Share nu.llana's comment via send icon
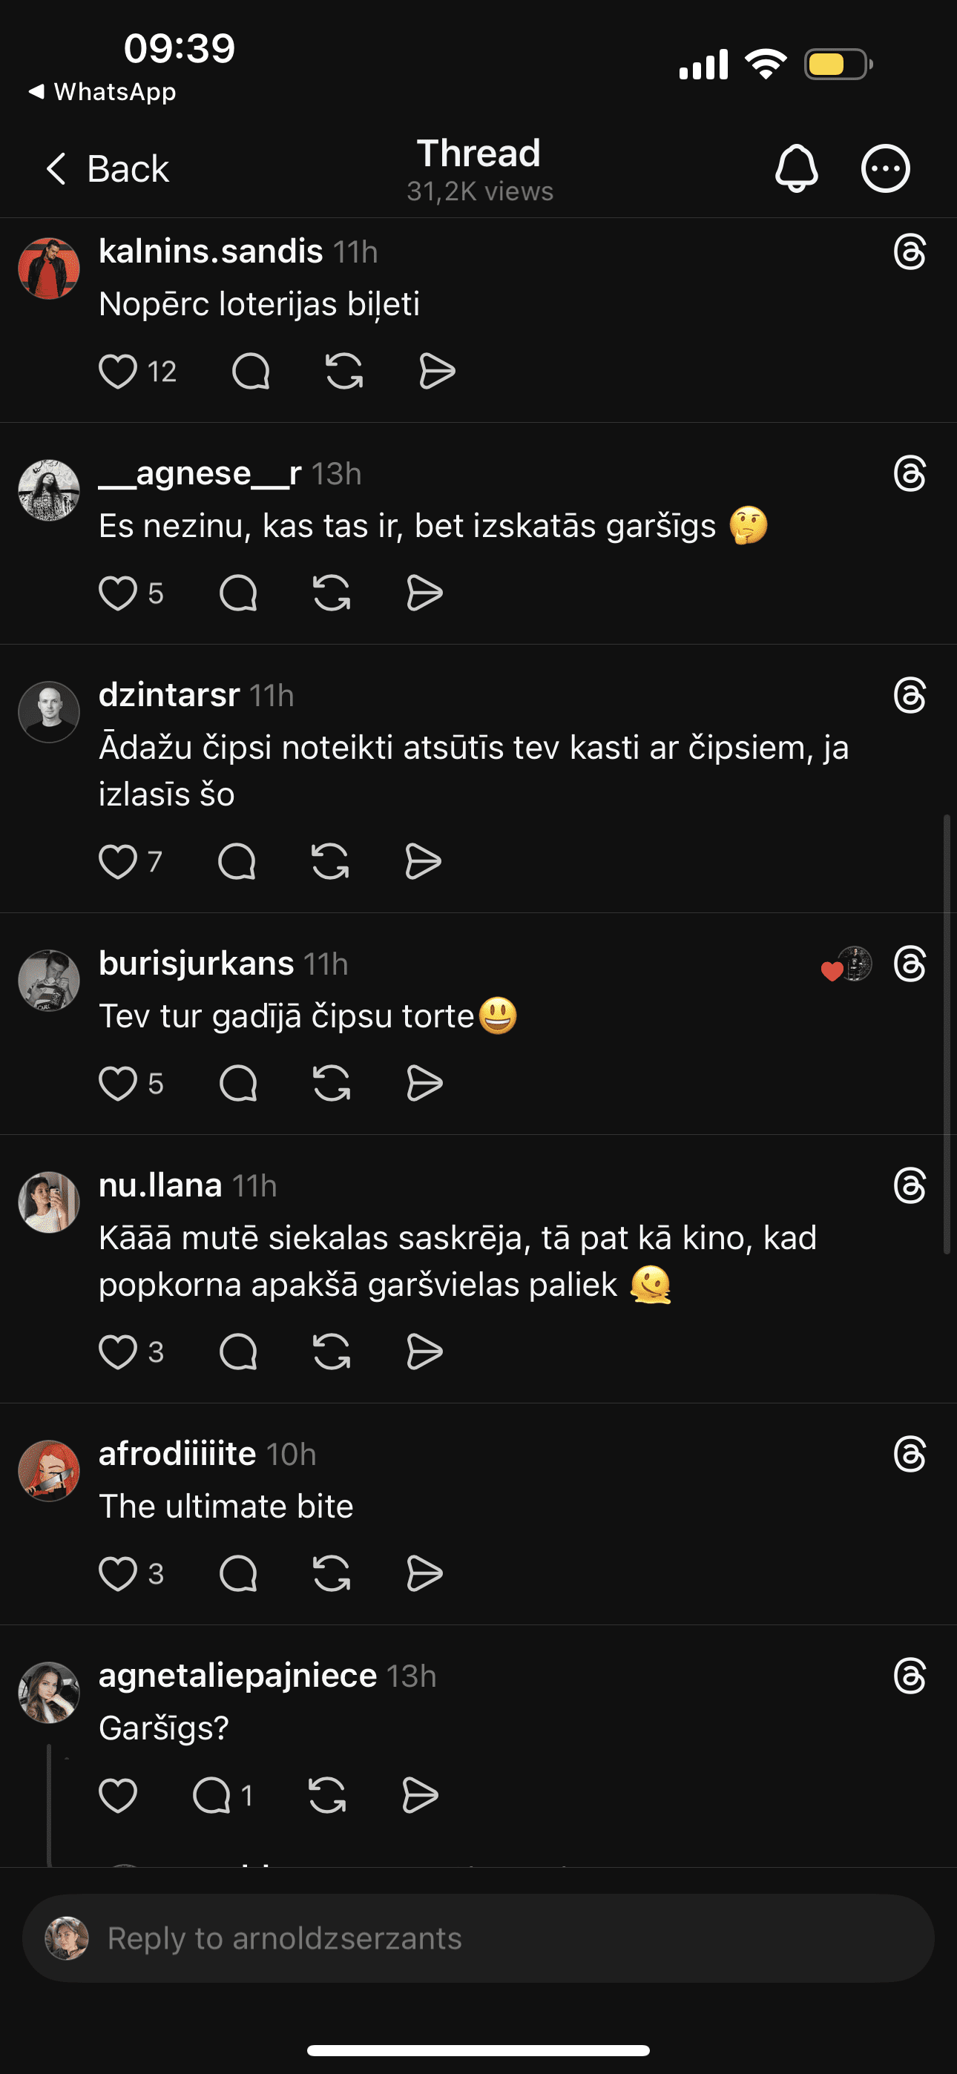Screen dimensions: 957x2074 click(424, 1352)
